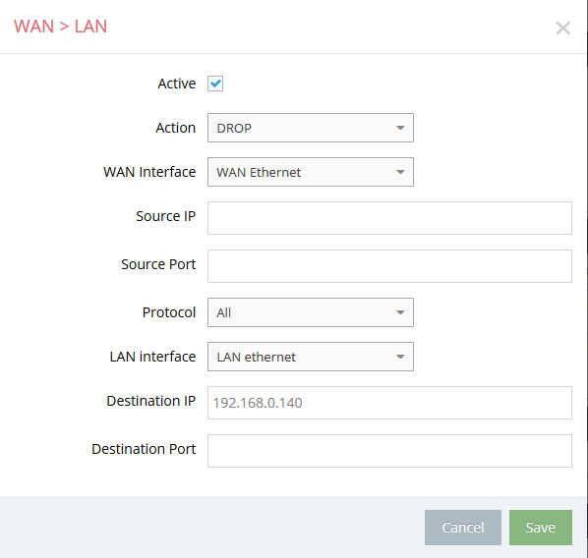Open the Action dropdown showing DROP
588x558 pixels.
(x=311, y=128)
